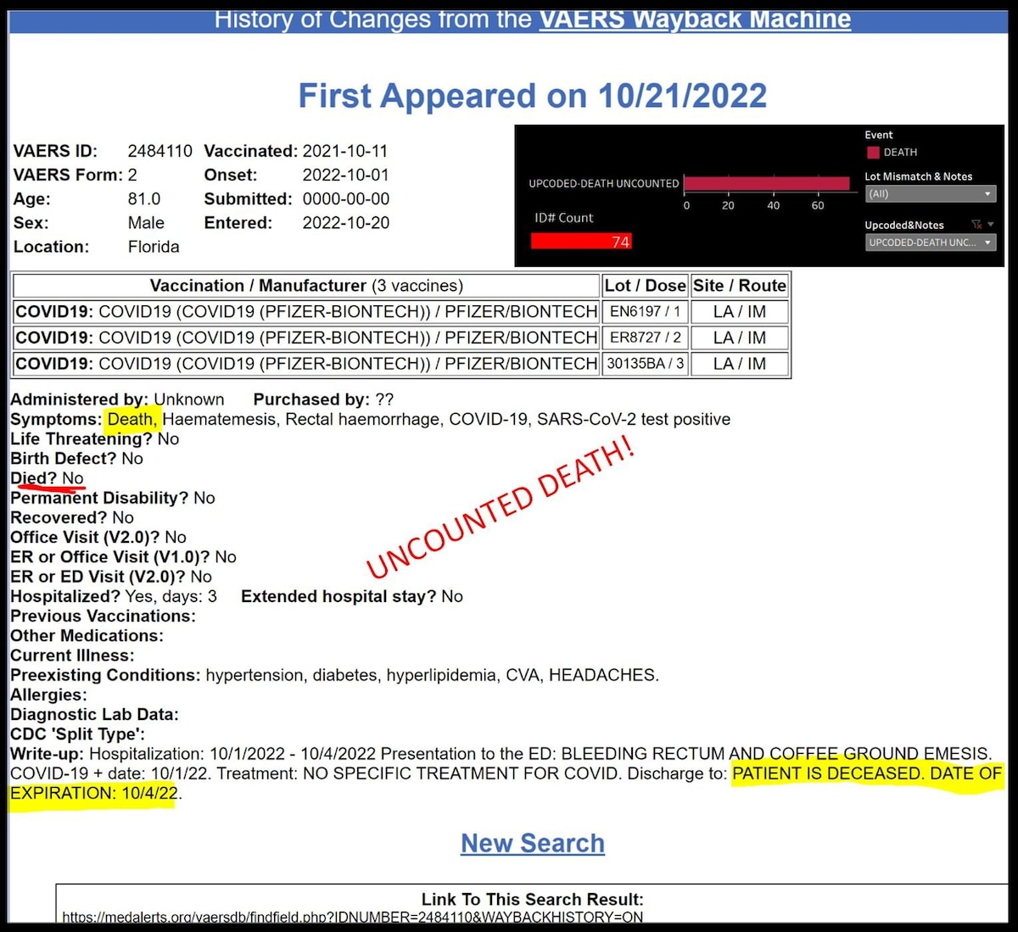This screenshot has width=1018, height=932.
Task: Click the First Appeared on 10/21/2022 heading
Action: point(533,96)
